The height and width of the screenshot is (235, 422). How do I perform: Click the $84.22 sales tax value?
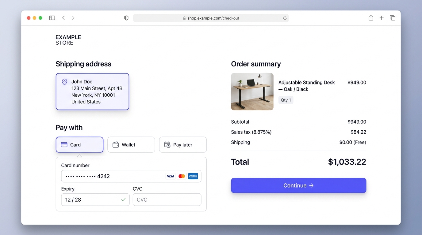[359, 132]
